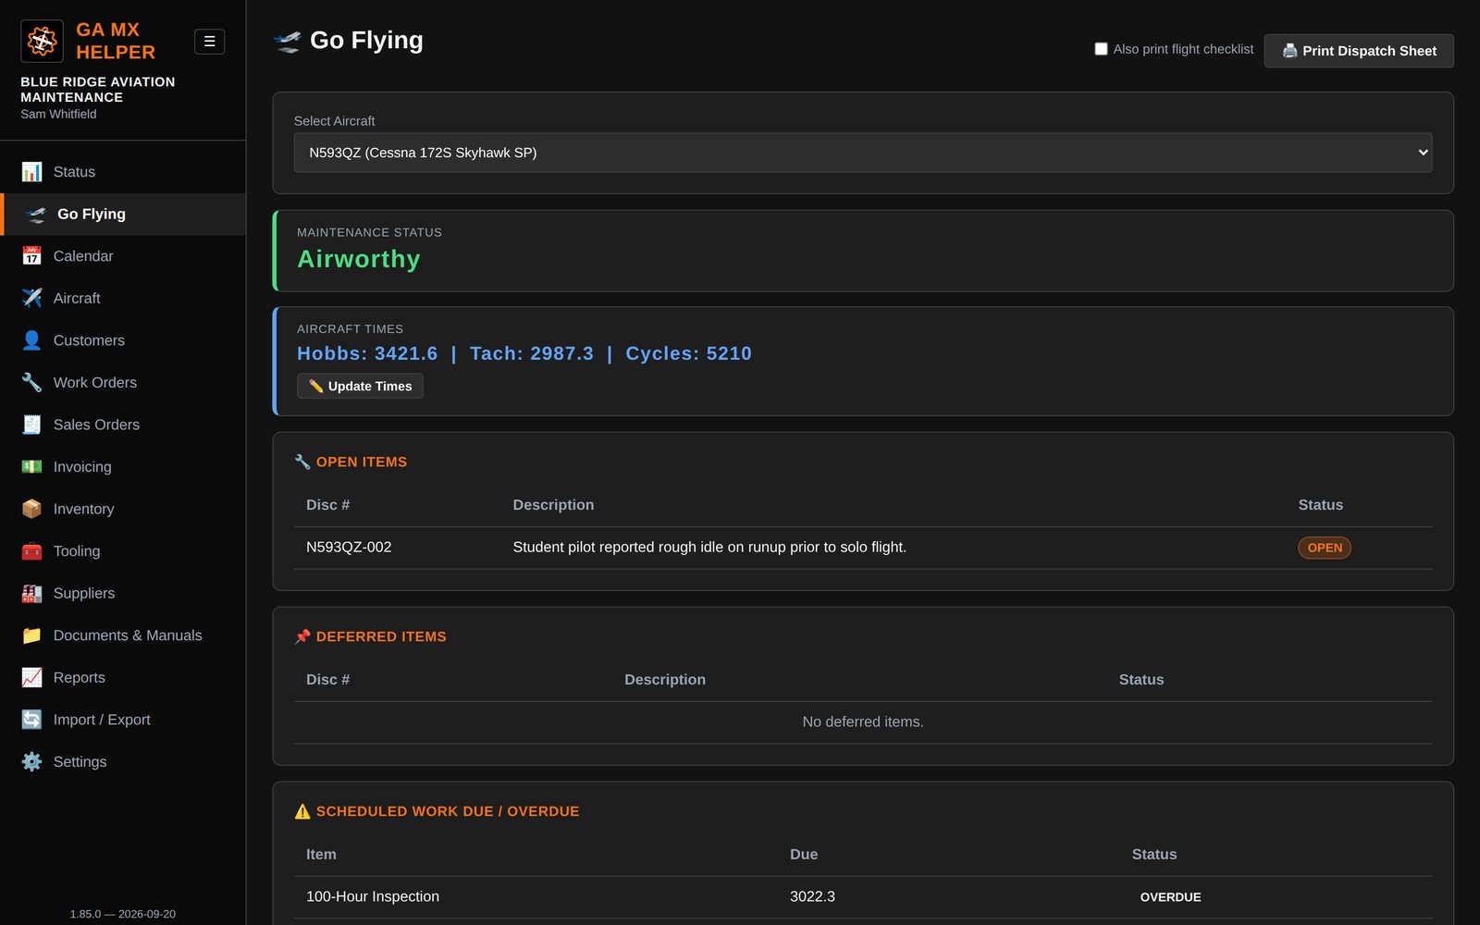Image resolution: width=1480 pixels, height=925 pixels.
Task: Click the OPEN status badge for N593QZ-002
Action: point(1325,548)
